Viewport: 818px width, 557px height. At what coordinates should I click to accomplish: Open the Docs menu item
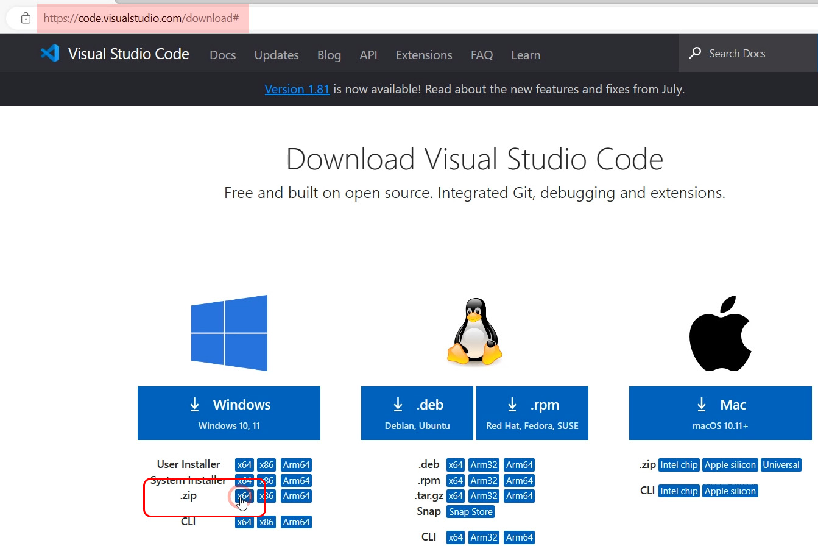point(223,55)
